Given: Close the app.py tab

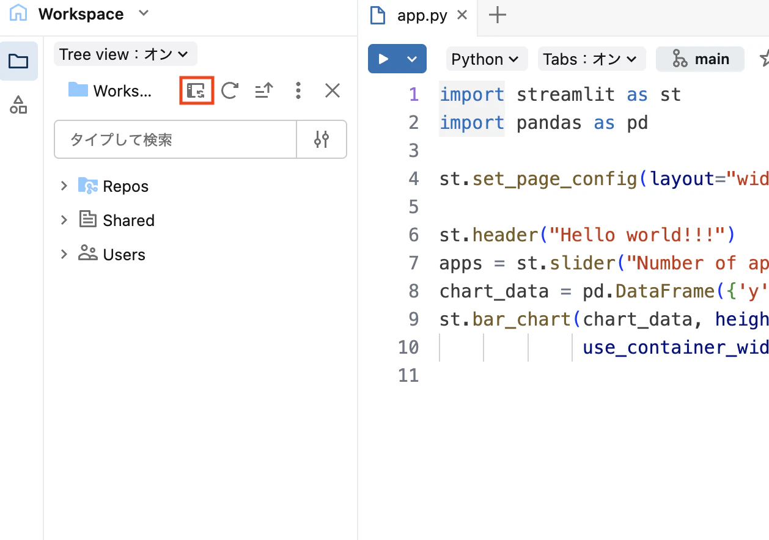Looking at the screenshot, I should coord(463,15).
